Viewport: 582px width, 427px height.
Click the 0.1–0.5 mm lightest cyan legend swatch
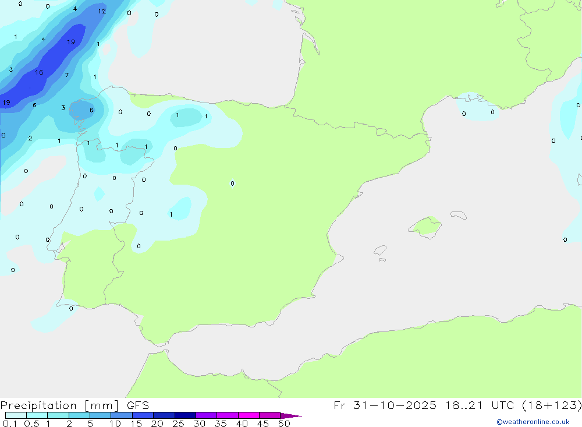(x=16, y=415)
